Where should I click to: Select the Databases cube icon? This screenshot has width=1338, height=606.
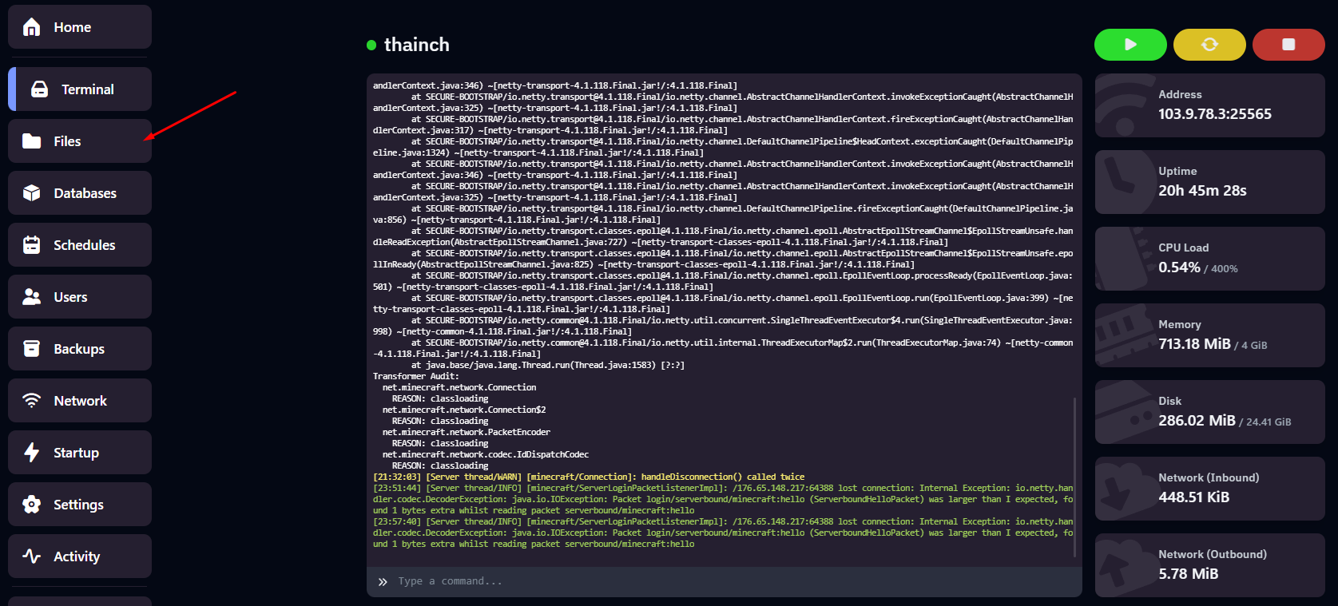coord(32,193)
